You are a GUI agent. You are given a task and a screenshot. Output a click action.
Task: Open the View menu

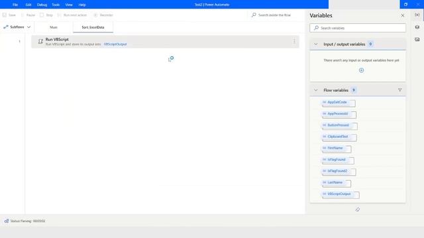[x=69, y=5]
